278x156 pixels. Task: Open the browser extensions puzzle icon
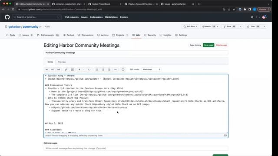tap(245, 10)
